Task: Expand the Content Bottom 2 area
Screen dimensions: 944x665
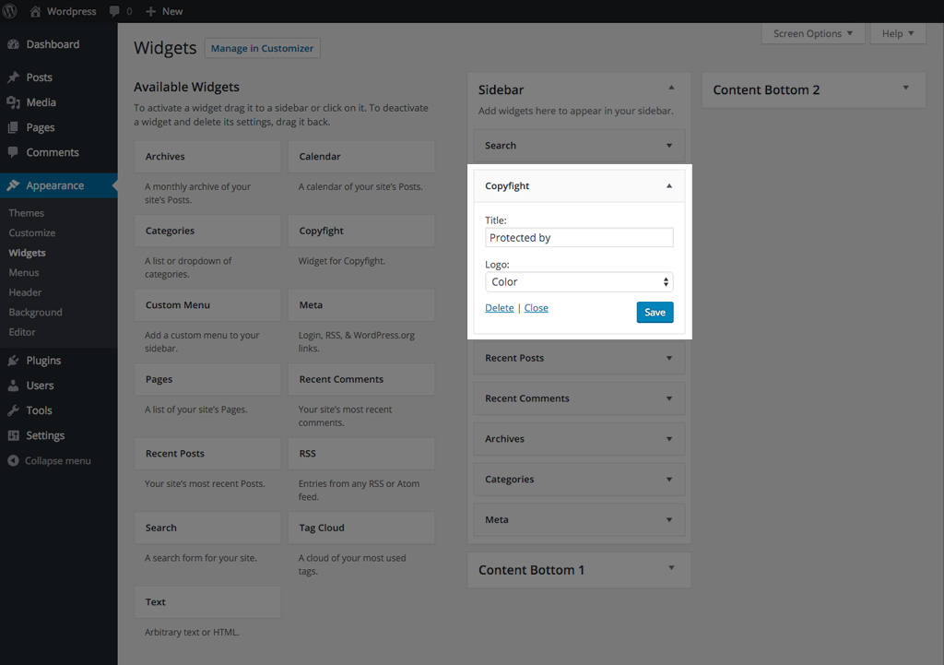Action: point(905,89)
